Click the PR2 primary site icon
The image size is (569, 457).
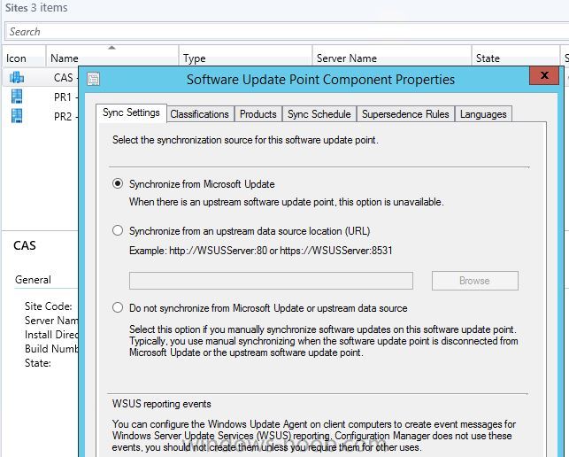point(17,116)
